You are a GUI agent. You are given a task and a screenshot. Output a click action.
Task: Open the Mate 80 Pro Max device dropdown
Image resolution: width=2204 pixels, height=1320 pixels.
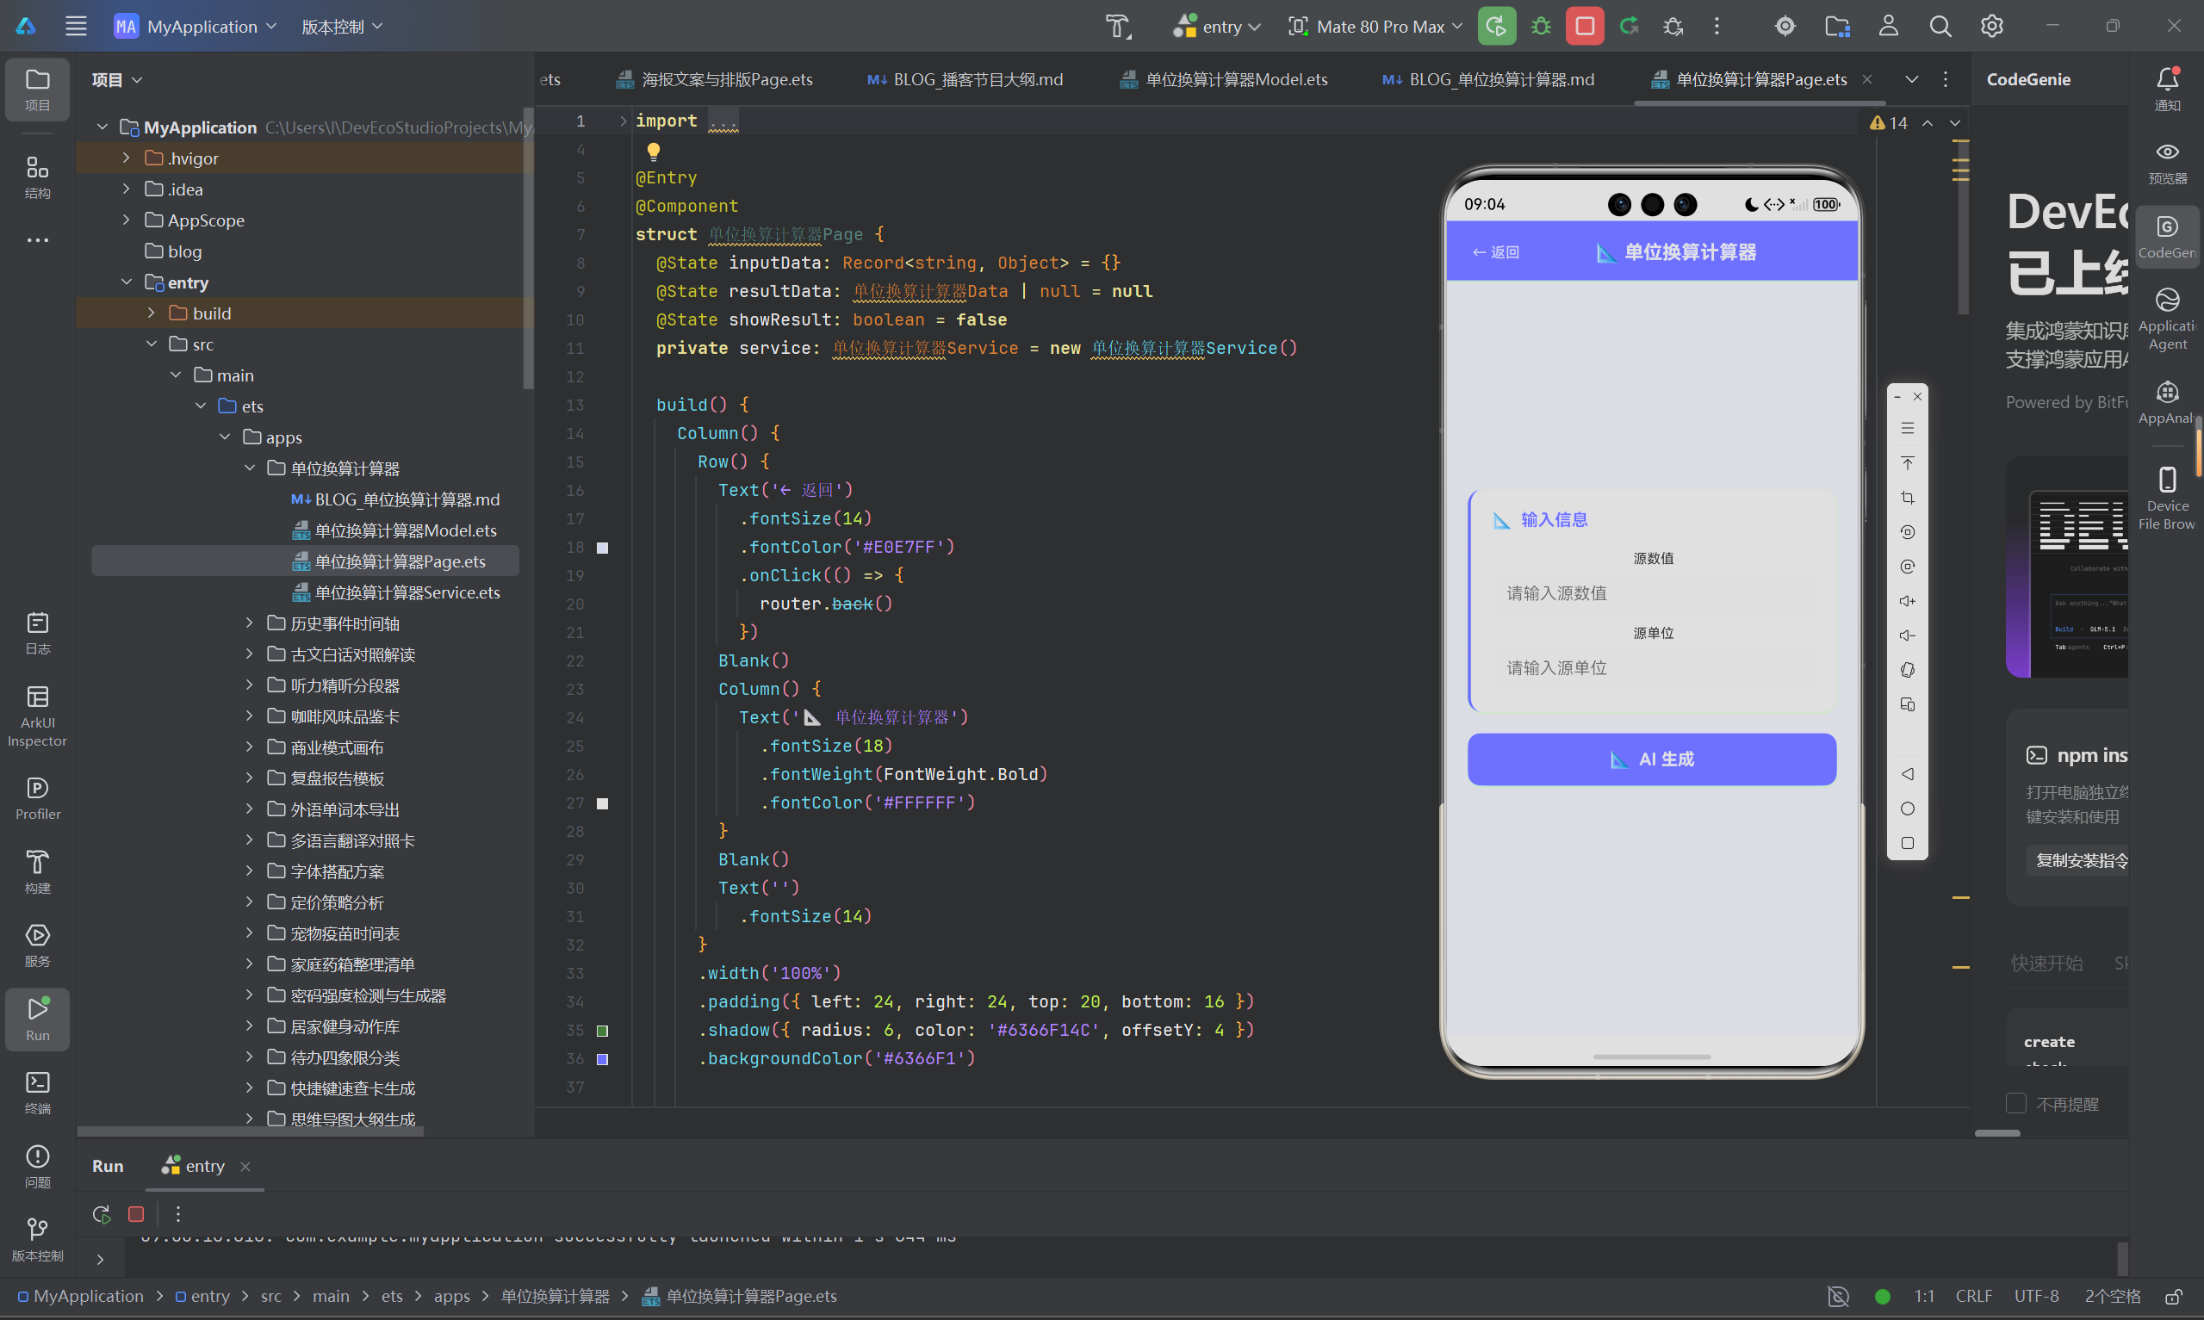[1375, 26]
